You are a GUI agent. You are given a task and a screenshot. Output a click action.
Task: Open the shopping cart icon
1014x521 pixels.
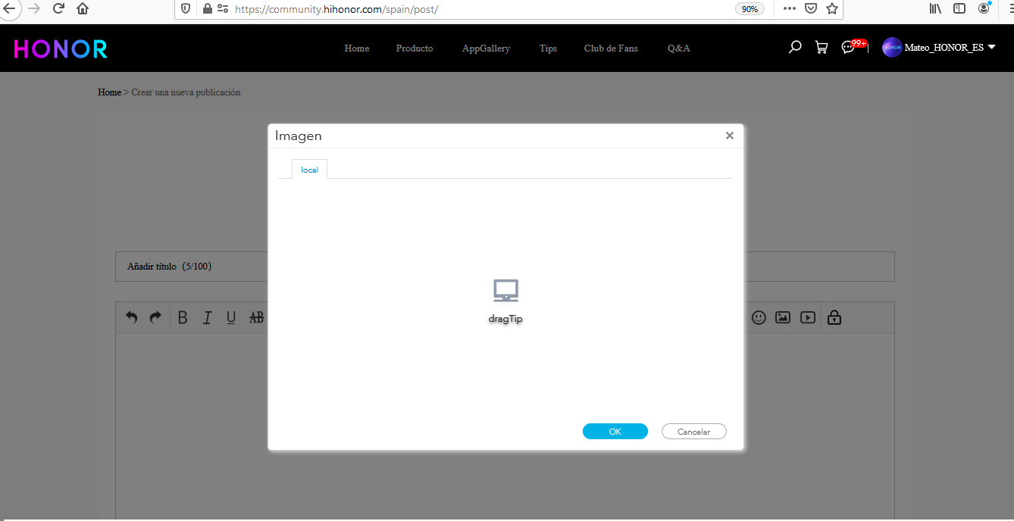point(822,47)
